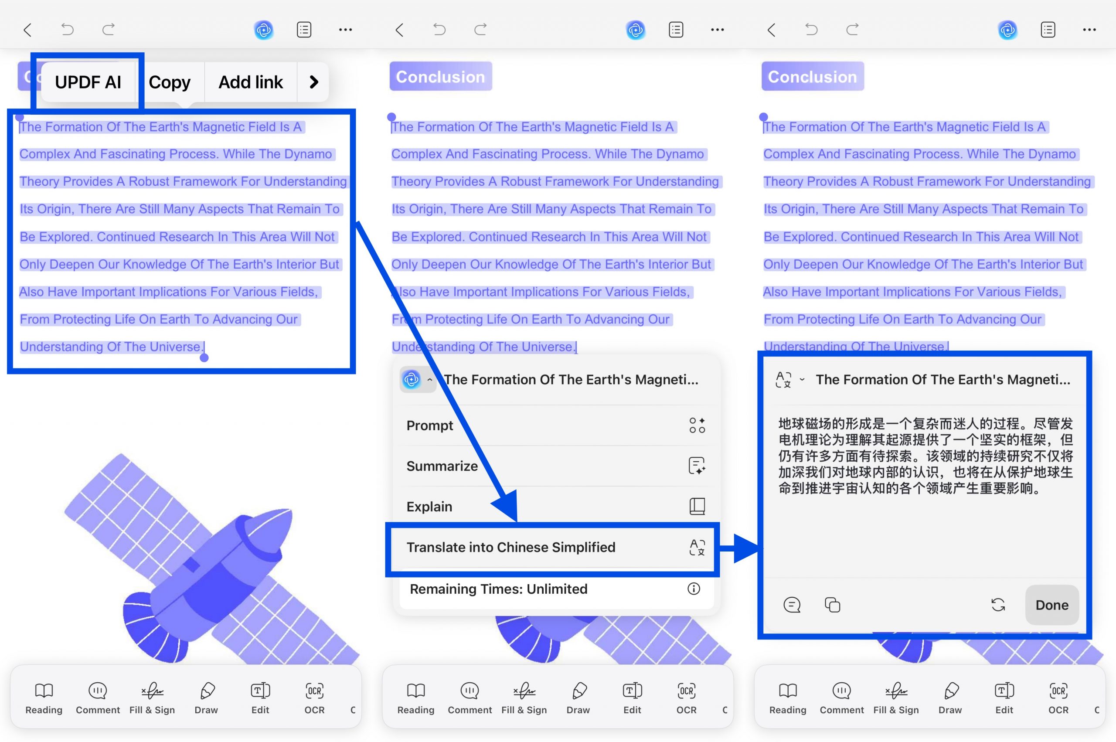Click copy icon in translation panel
The width and height of the screenshot is (1116, 742).
click(x=832, y=604)
